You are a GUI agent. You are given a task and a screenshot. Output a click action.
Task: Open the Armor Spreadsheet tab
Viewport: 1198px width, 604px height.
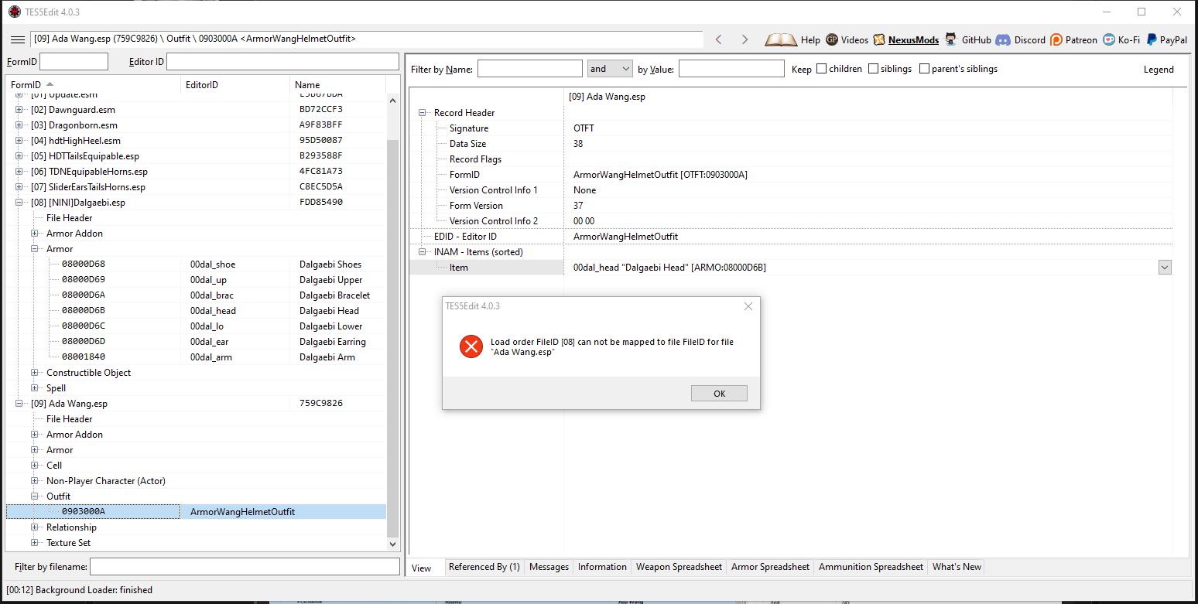point(770,567)
